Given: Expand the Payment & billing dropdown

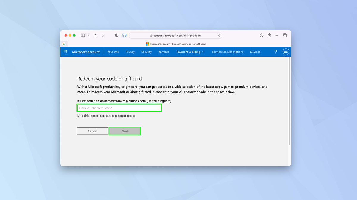Looking at the screenshot, I should (190, 52).
